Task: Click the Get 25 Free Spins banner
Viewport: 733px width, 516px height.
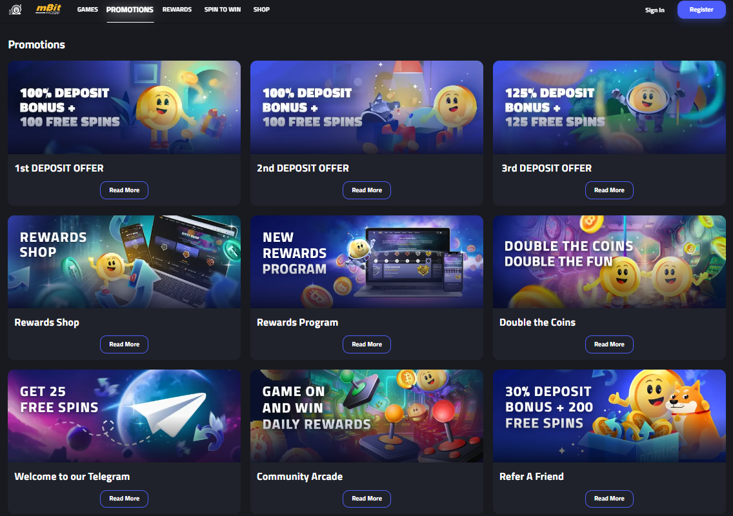Action: coord(125,416)
